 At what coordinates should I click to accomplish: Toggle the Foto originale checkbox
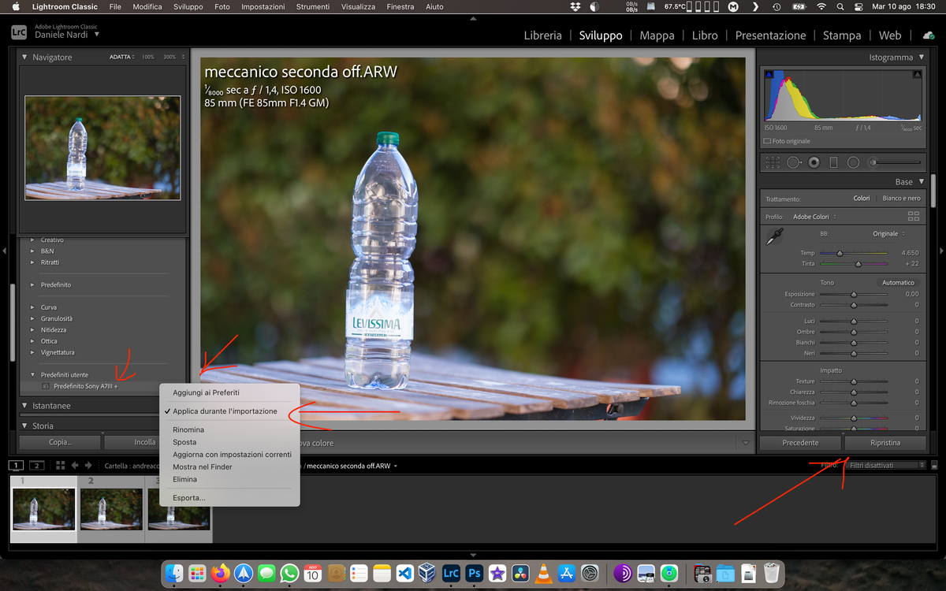point(767,141)
